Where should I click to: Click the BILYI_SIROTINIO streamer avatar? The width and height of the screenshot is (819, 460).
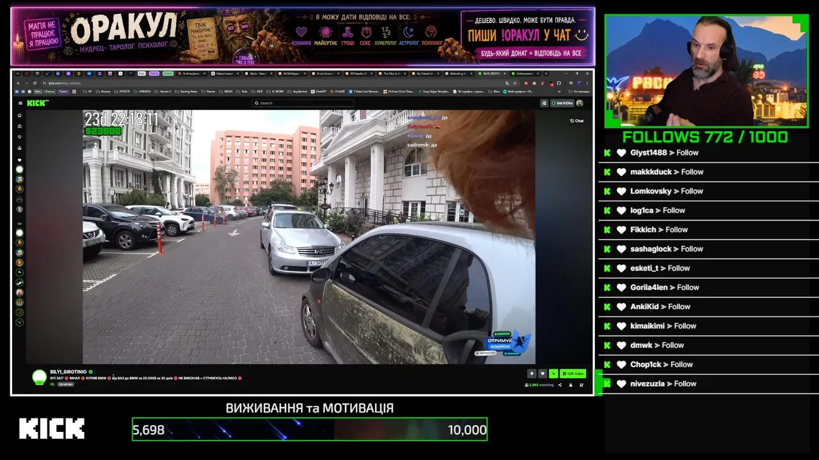(x=40, y=378)
